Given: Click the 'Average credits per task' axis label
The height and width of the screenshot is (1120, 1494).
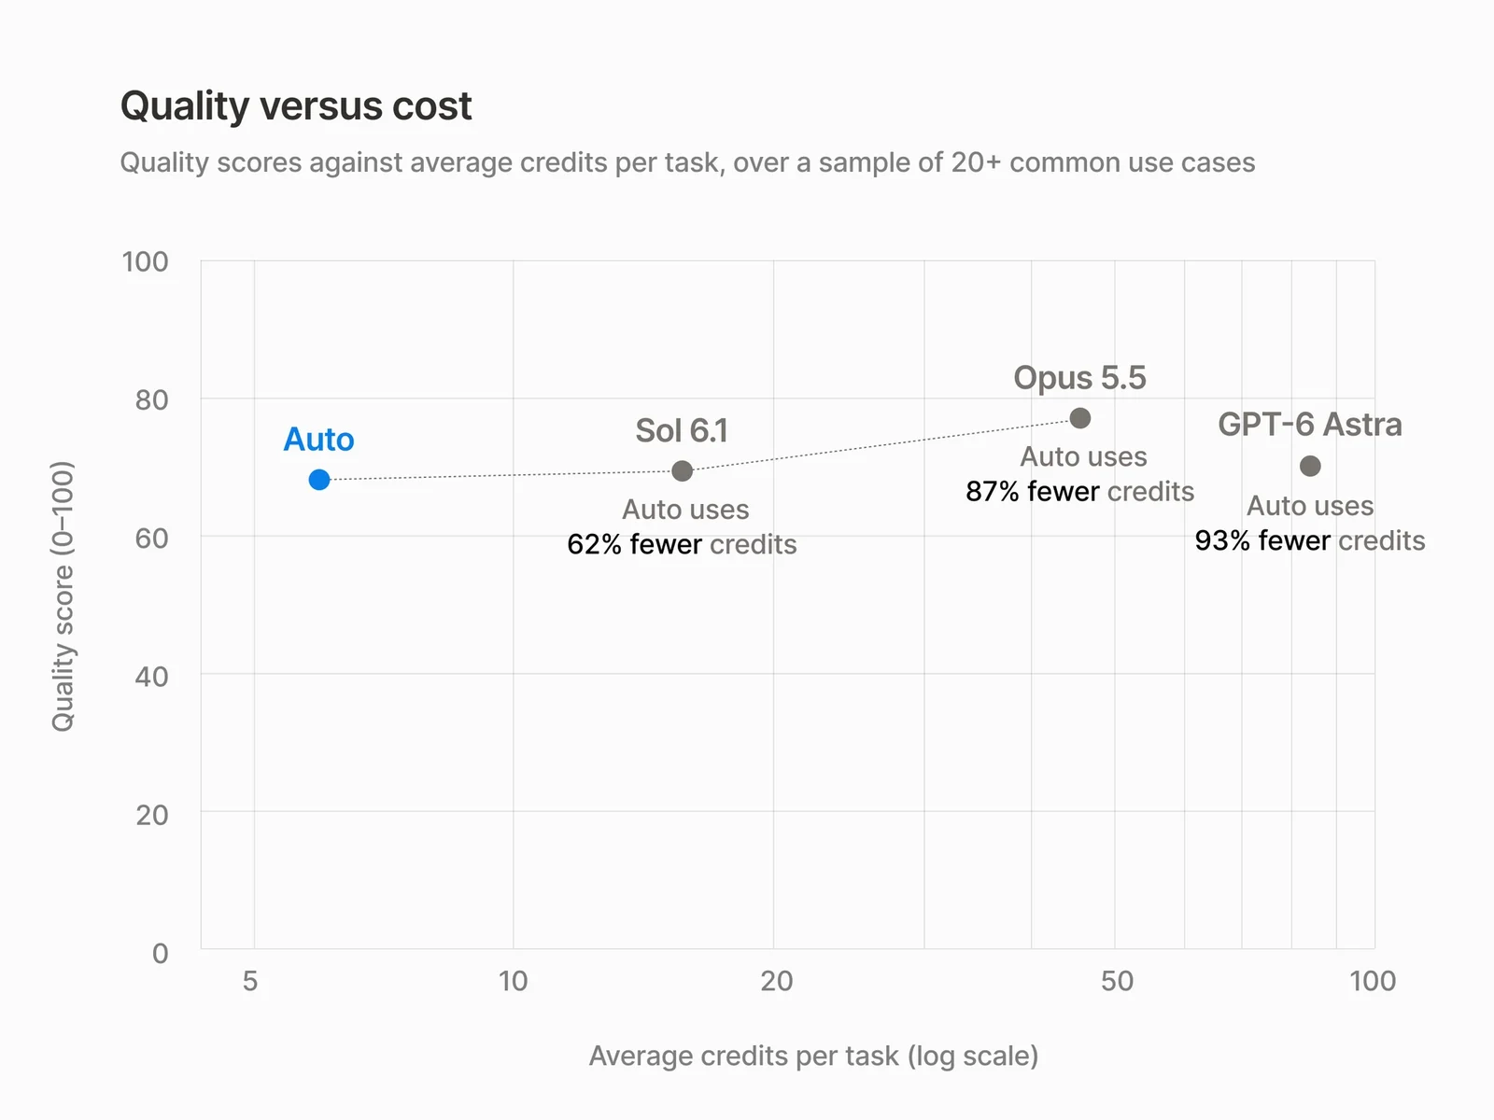Looking at the screenshot, I should [x=813, y=1056].
